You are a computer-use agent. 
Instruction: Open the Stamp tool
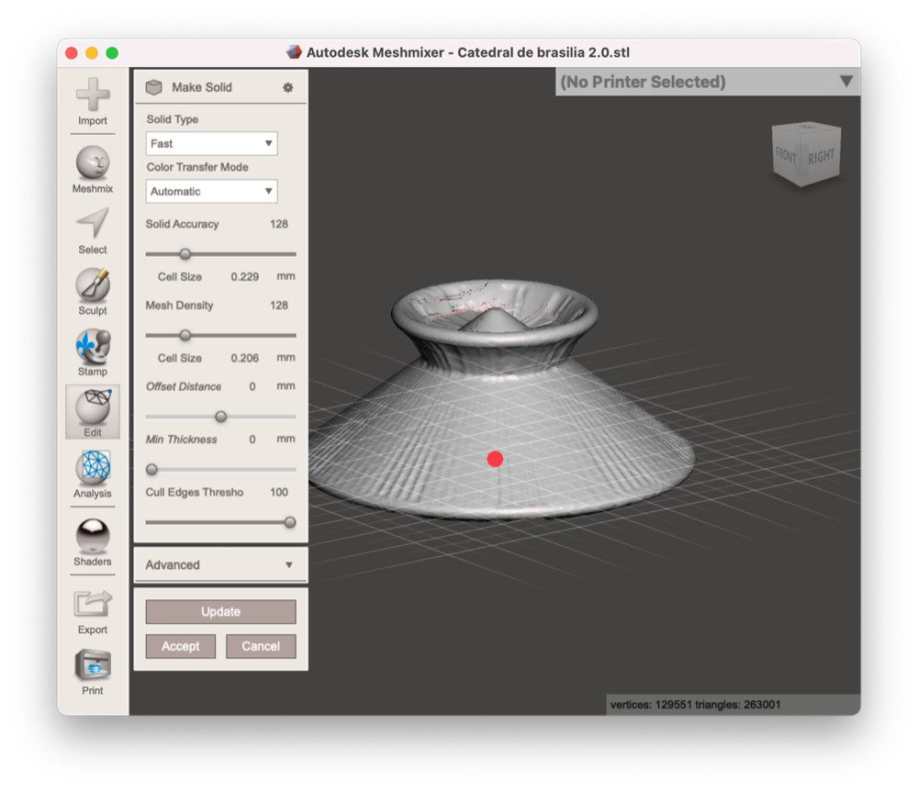pyautogui.click(x=93, y=352)
